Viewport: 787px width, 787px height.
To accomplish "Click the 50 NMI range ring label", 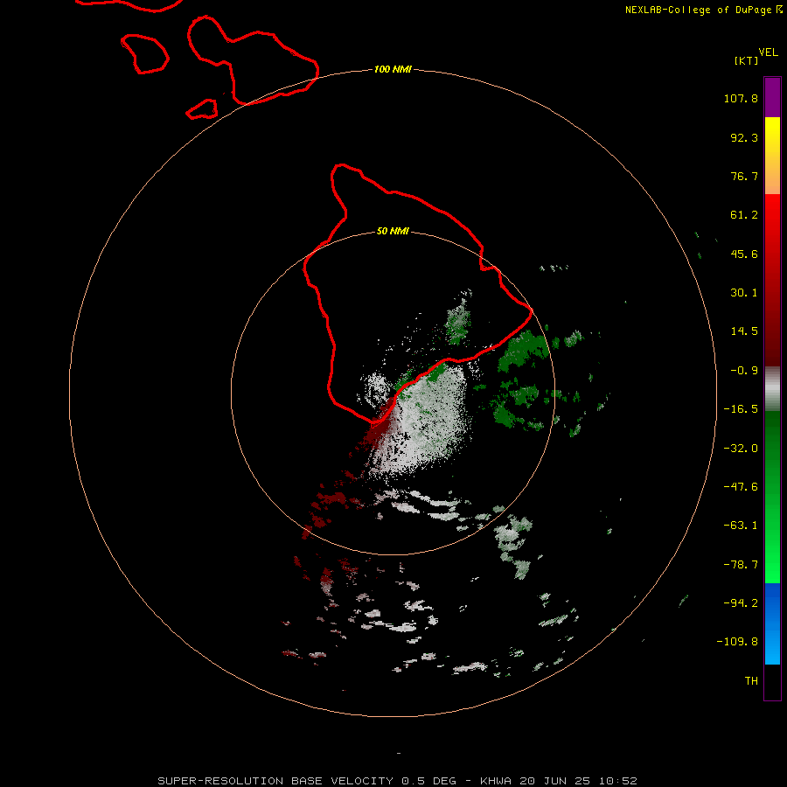I will tap(393, 231).
